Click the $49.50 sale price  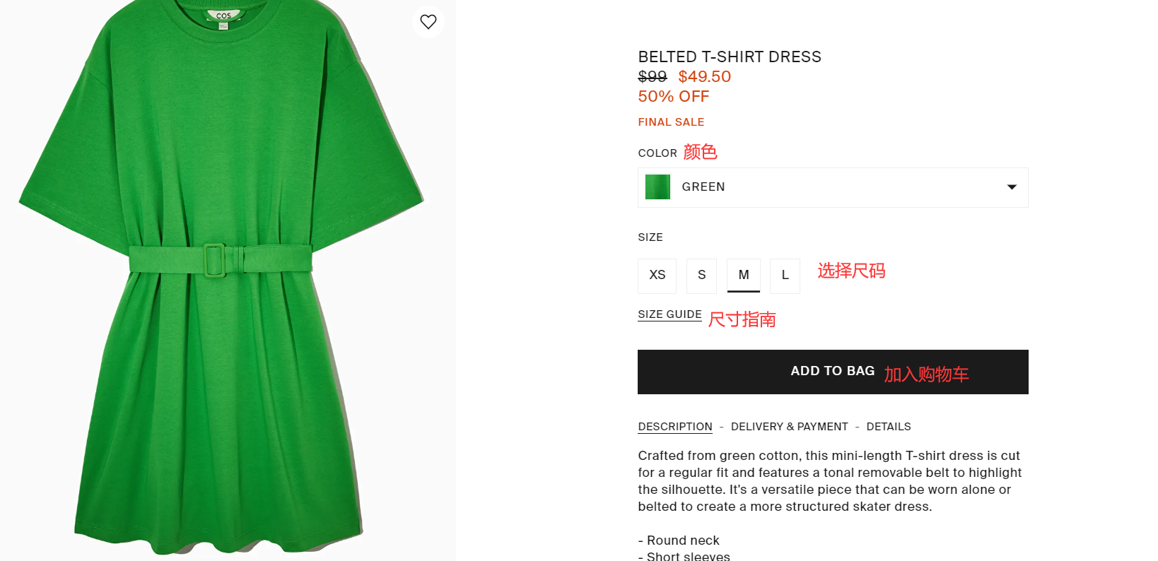click(x=704, y=76)
